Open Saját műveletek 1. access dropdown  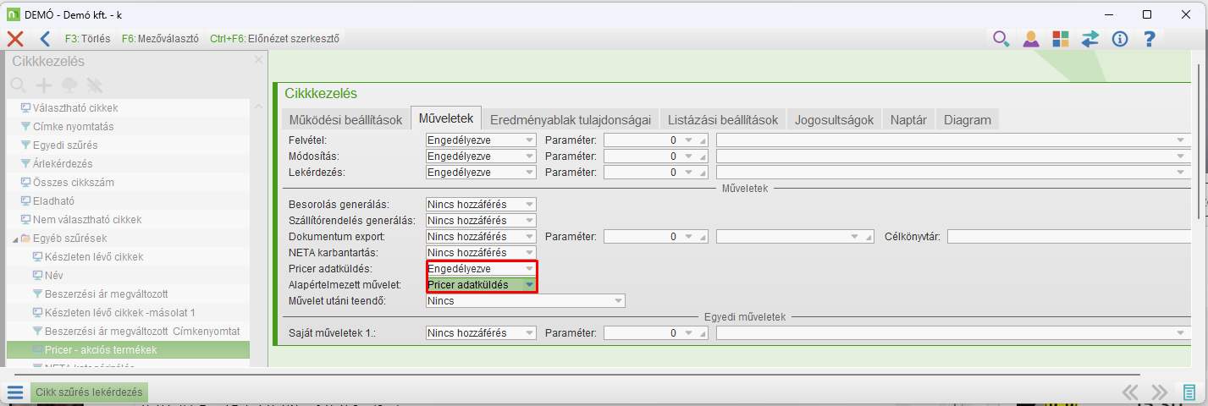481,333
